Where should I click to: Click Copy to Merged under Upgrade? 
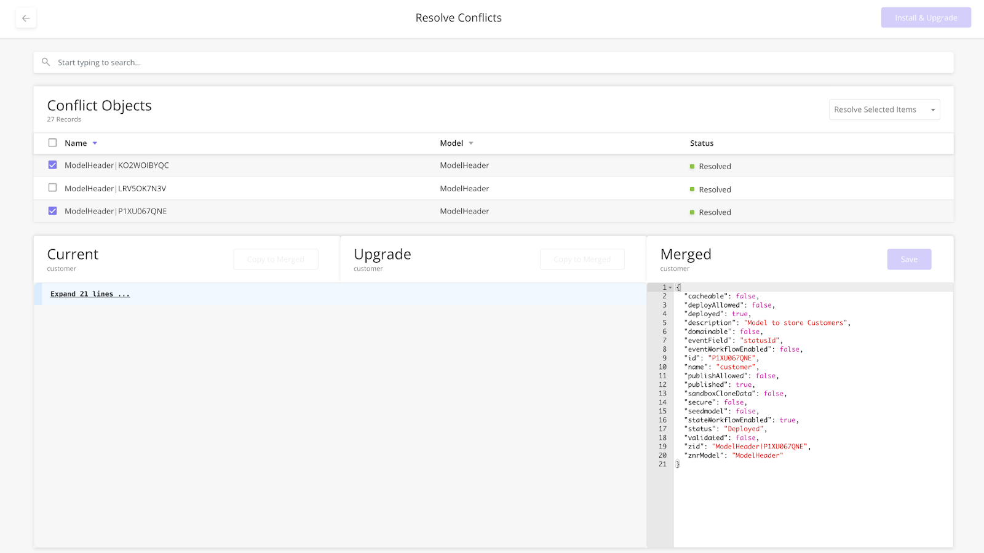tap(582, 259)
